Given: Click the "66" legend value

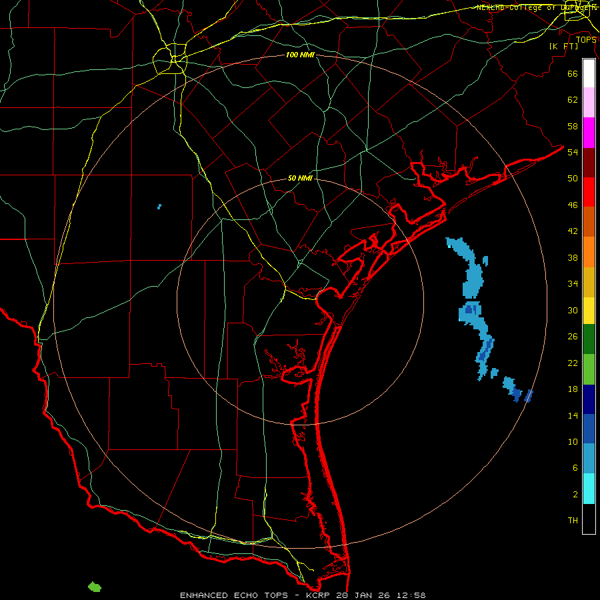Looking at the screenshot, I should 573,73.
